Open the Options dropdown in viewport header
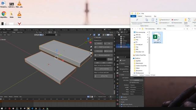196x110 pixels. point(112,32)
